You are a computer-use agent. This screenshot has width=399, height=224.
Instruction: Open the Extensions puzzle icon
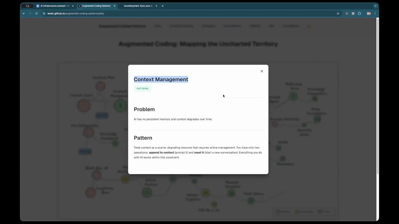coord(359,13)
